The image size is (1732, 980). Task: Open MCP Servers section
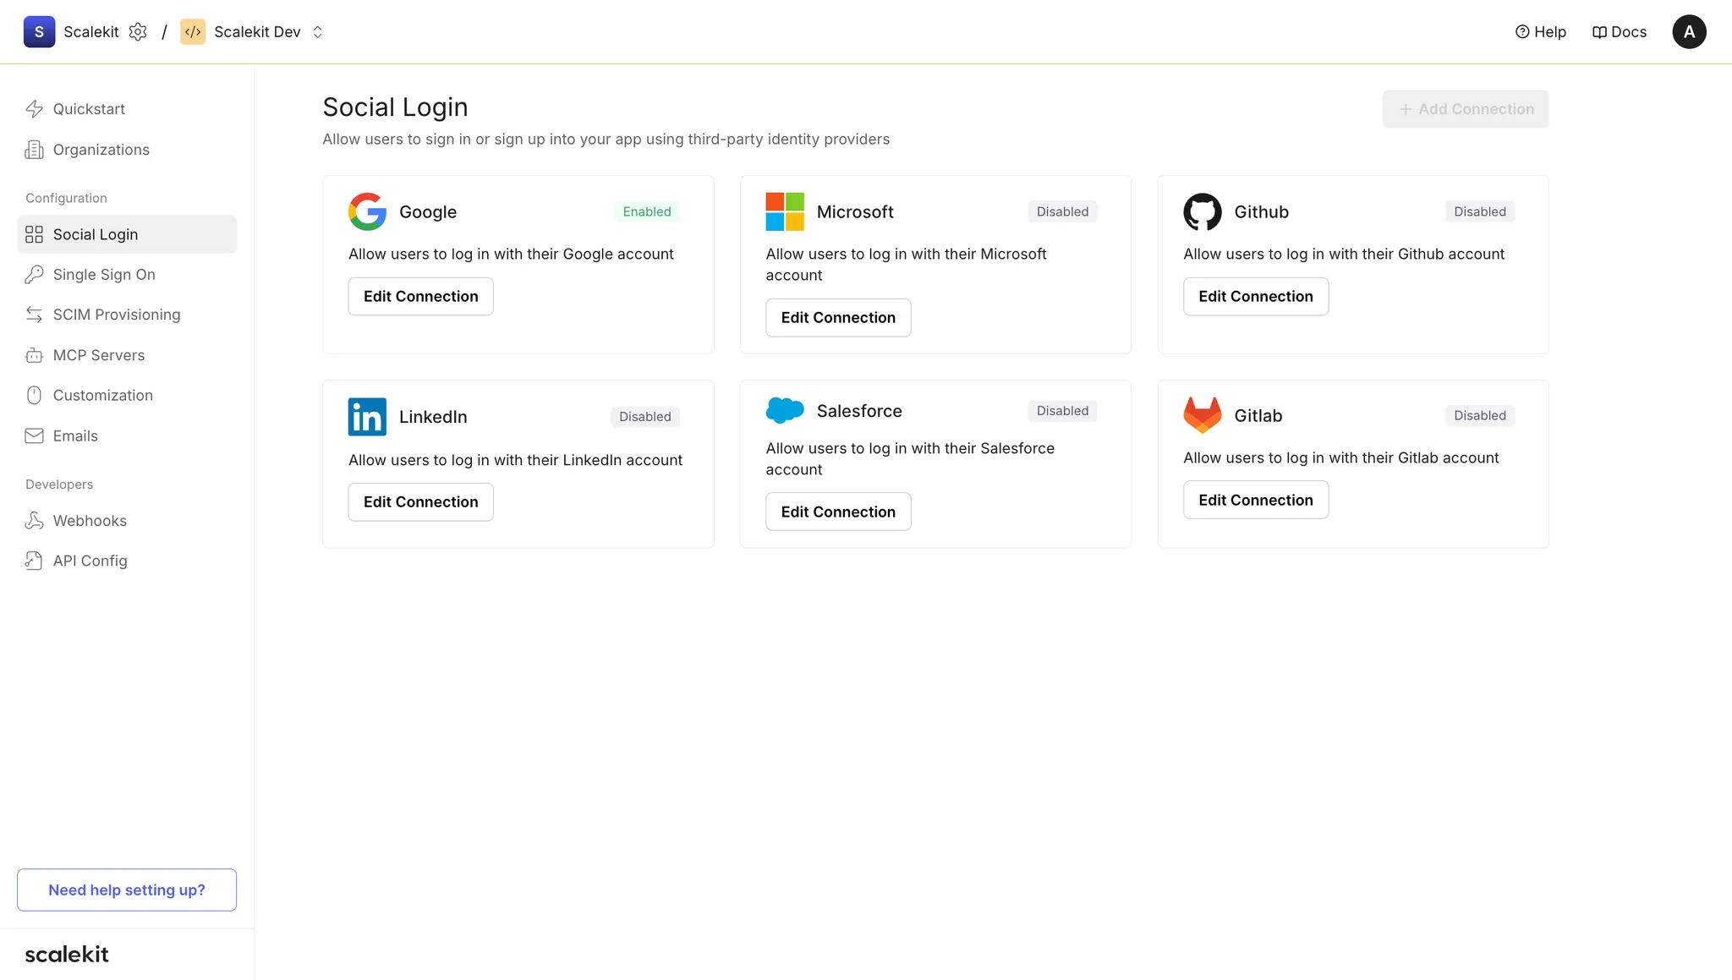click(127, 355)
